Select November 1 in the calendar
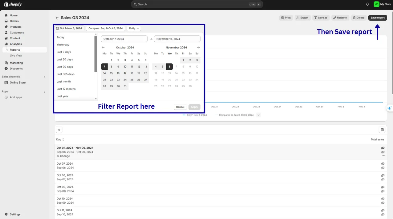393x219 pixels. tap(183, 60)
